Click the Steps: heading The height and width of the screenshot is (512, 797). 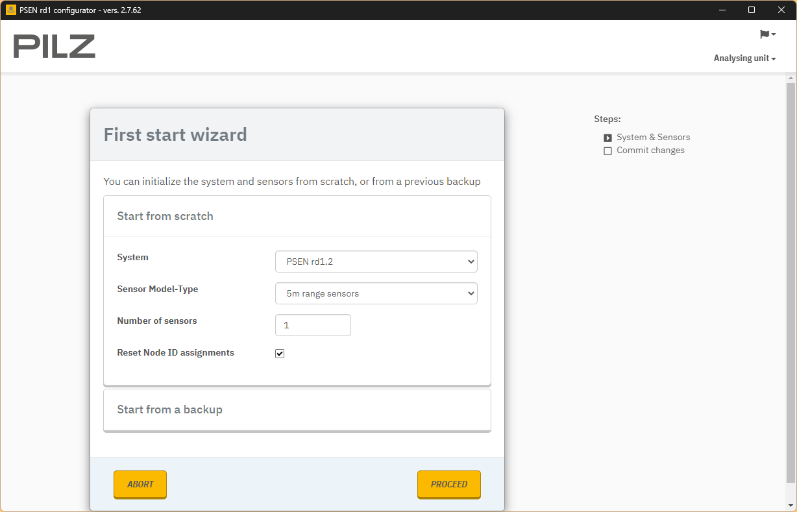pyautogui.click(x=607, y=119)
